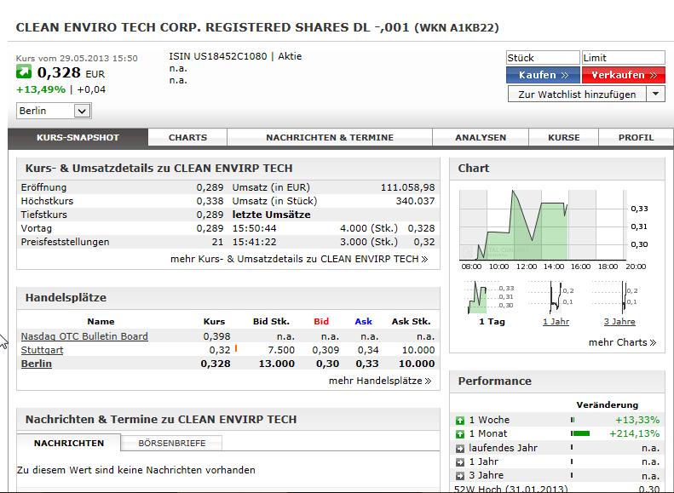Switch to the Charts tab

tap(187, 137)
